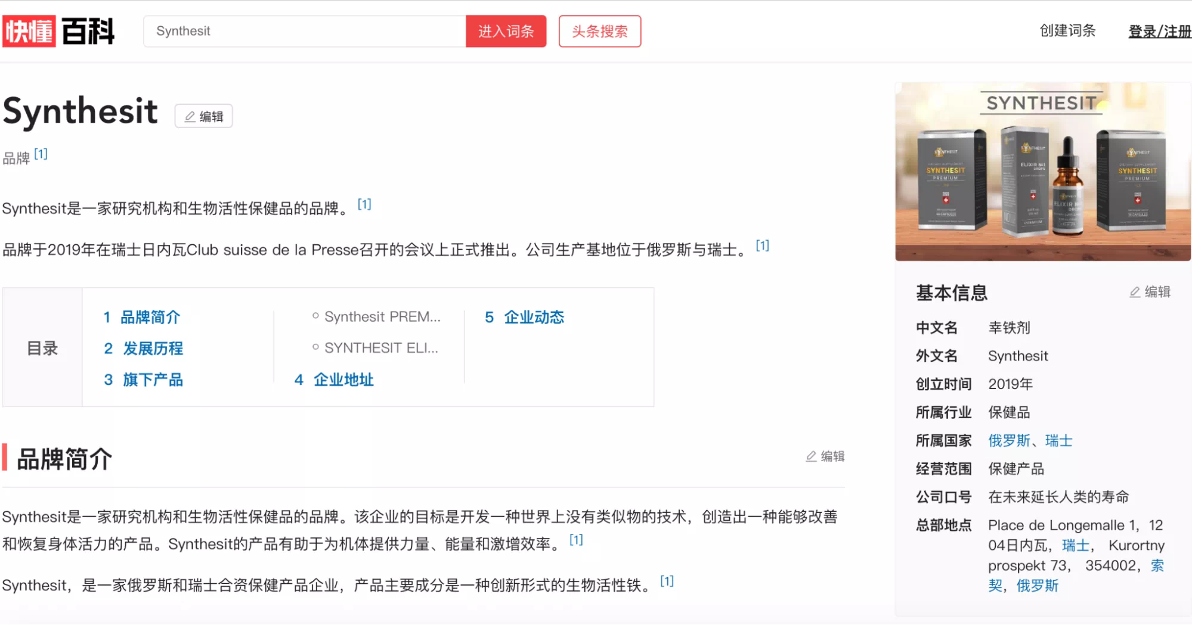The image size is (1192, 625).
Task: Click the Synthesit 外文名 value
Action: tap(1018, 356)
